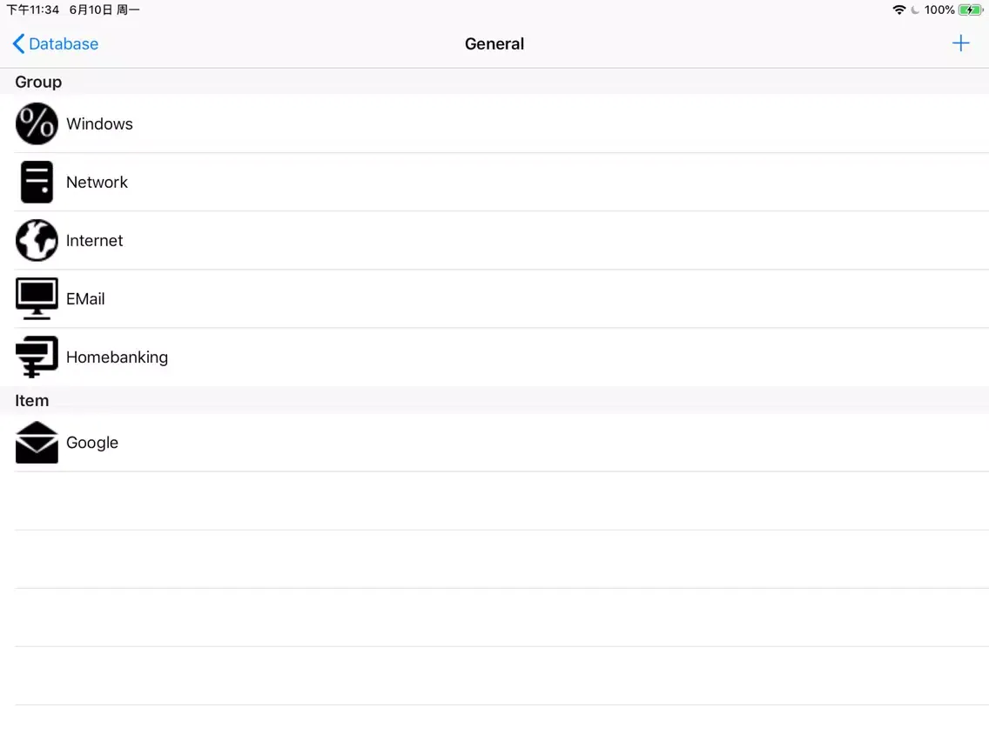
Task: Add a new entry with plus icon
Action: 960,43
